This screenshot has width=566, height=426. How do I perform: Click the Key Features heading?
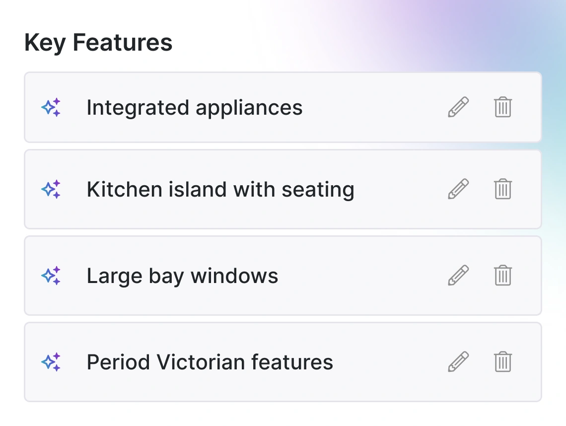[x=98, y=43]
